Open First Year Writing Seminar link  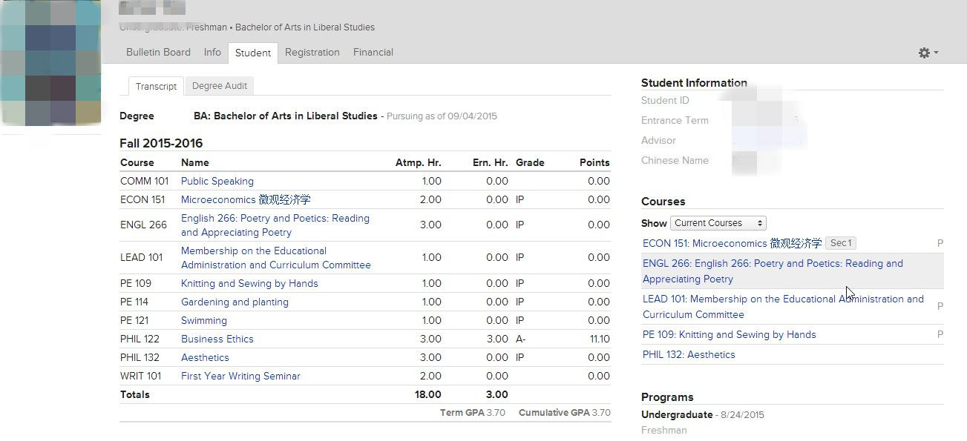pos(240,377)
